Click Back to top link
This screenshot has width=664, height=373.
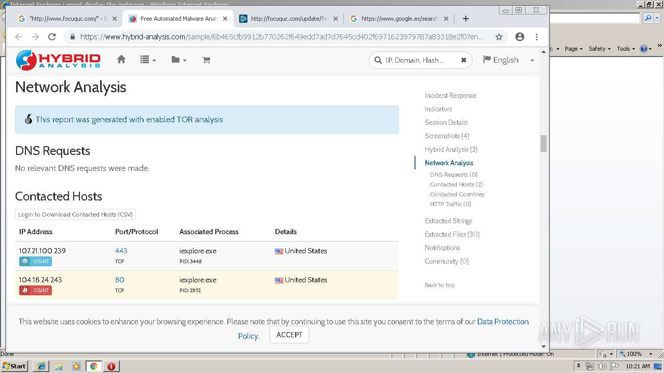tap(439, 285)
